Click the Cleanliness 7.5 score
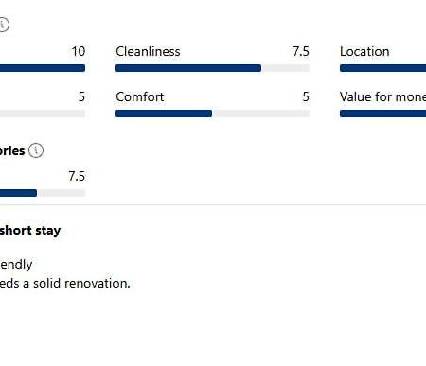The height and width of the screenshot is (366, 426). tap(300, 51)
